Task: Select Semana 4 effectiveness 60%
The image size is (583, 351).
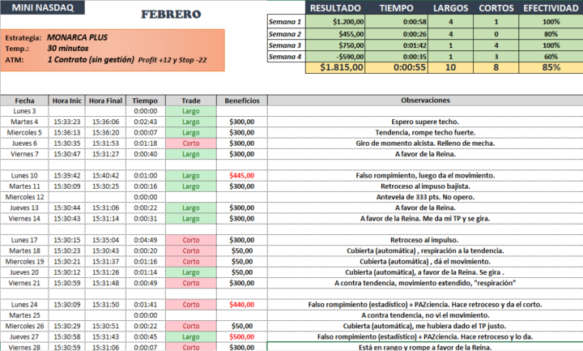Action: click(551, 57)
